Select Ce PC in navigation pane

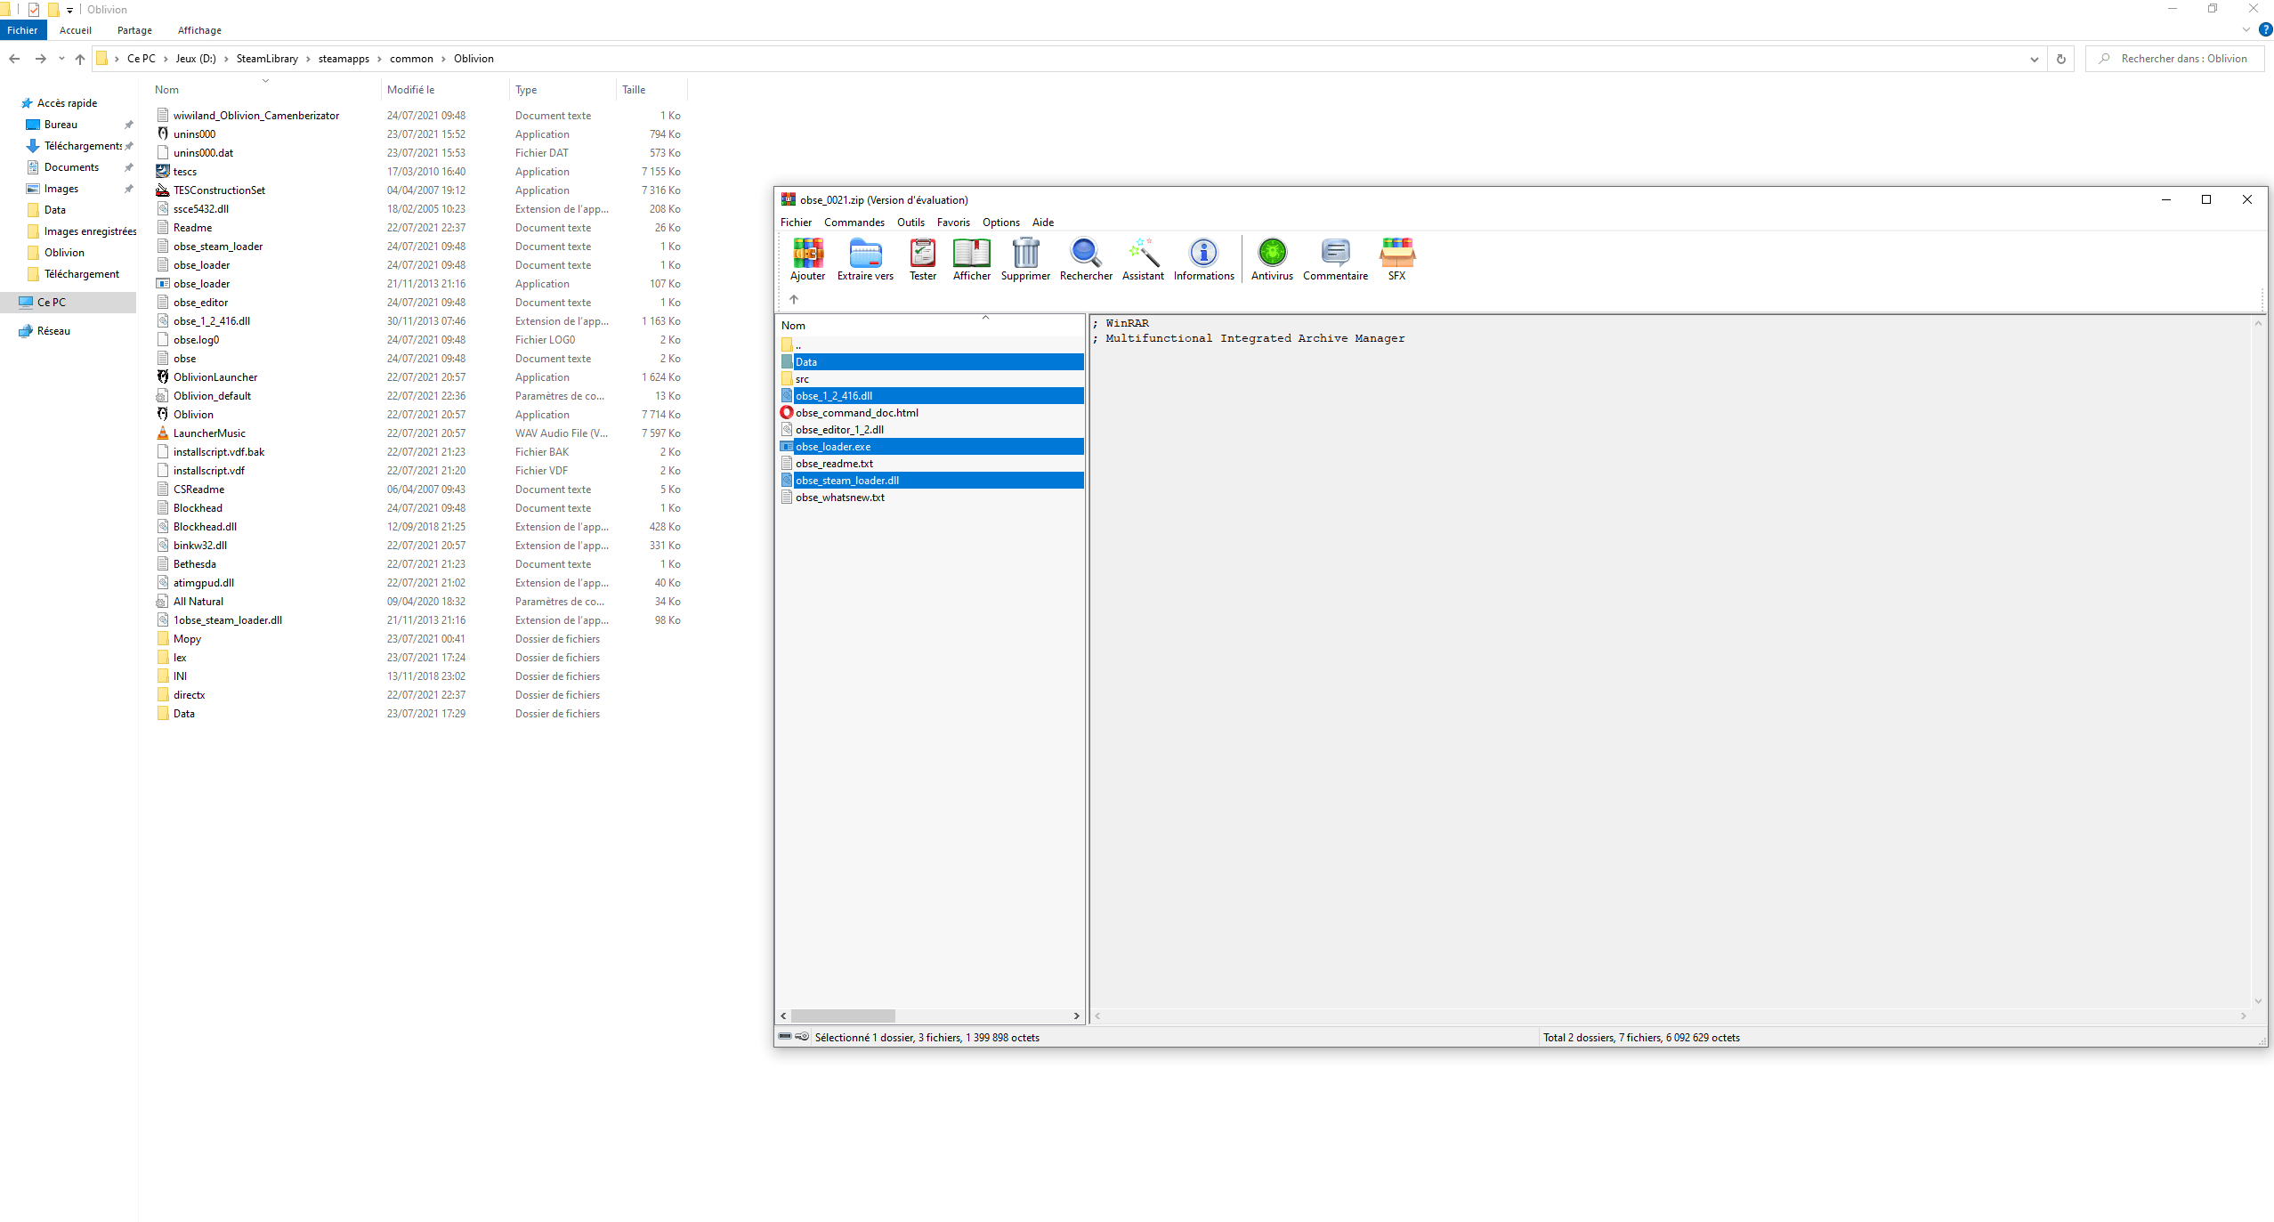69,303
